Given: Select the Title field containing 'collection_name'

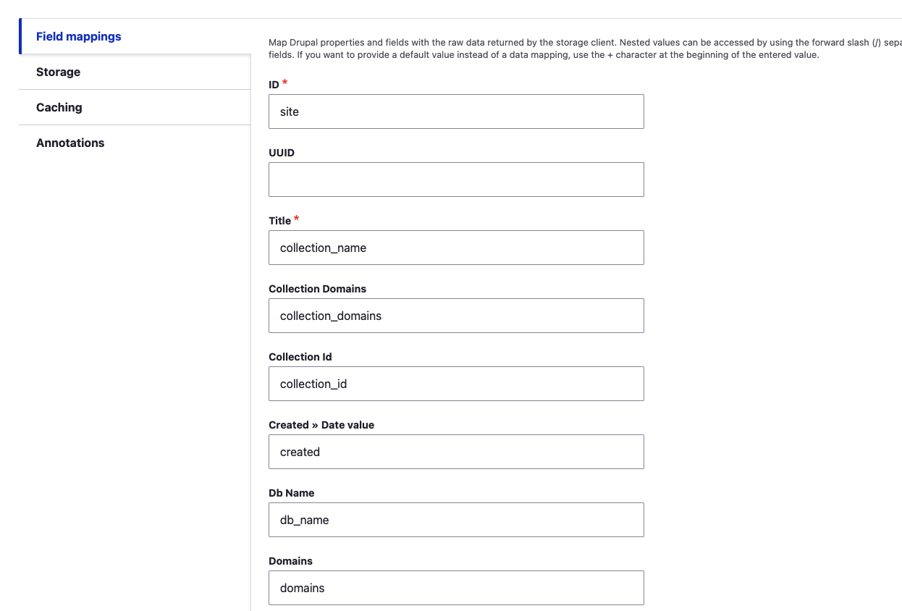Looking at the screenshot, I should pos(456,248).
